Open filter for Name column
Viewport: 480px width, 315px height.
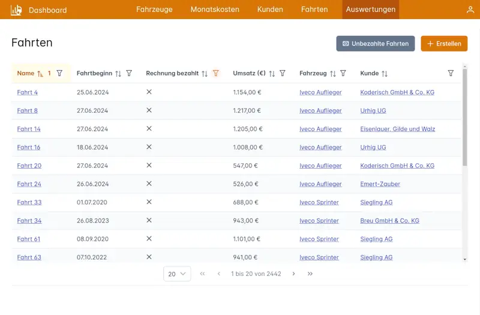coord(59,73)
